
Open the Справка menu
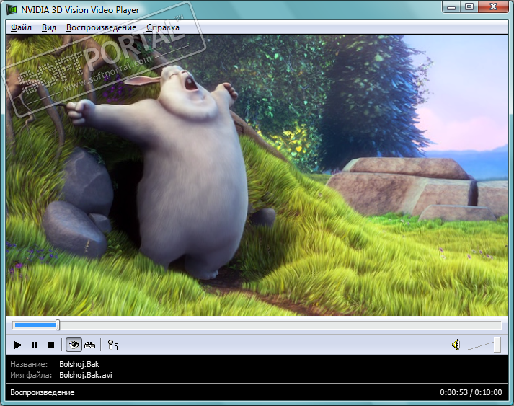pos(163,27)
